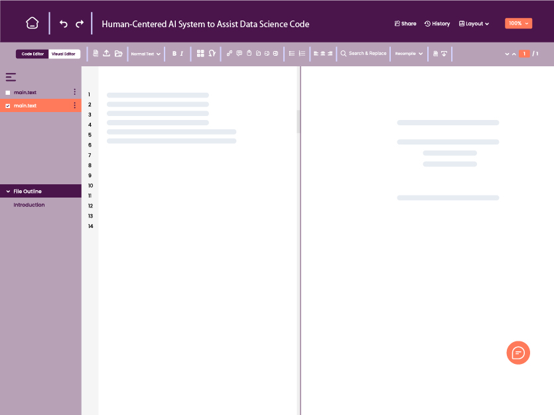Viewport: 554px width, 415px height.
Task: Open the Layout menu
Action: pyautogui.click(x=474, y=23)
